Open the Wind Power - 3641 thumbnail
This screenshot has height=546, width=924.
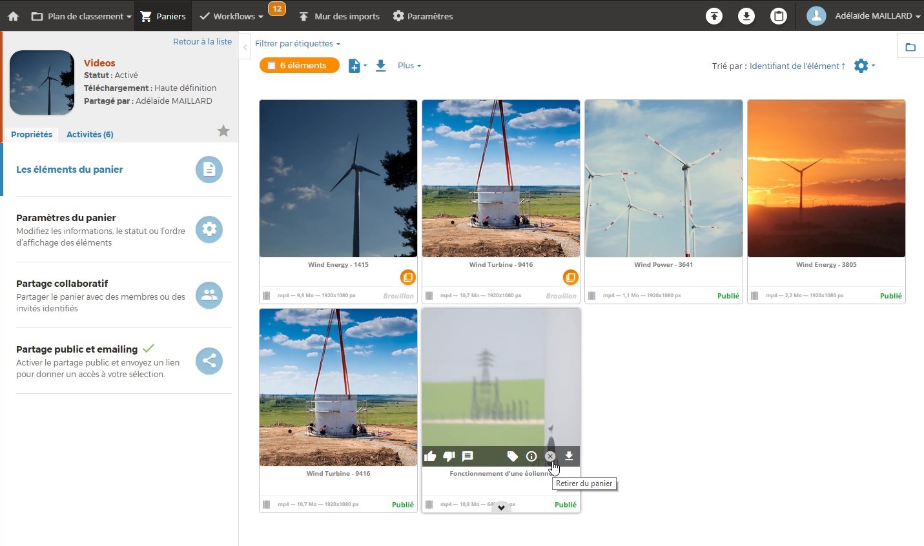[664, 179]
